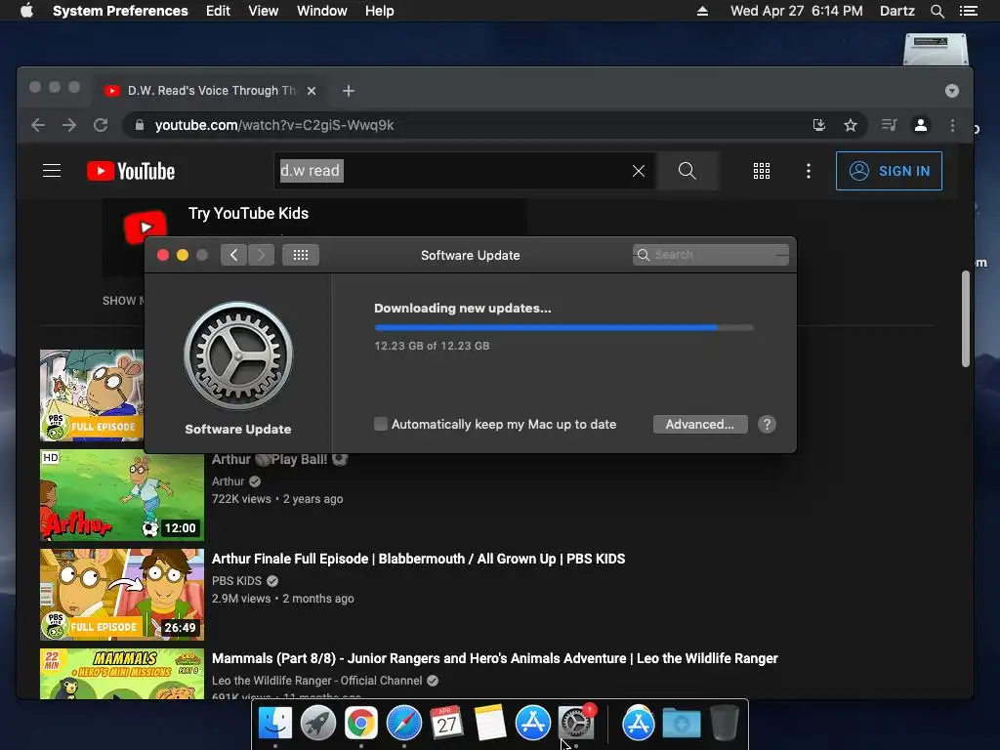Click the browser forward arrow

pos(69,125)
